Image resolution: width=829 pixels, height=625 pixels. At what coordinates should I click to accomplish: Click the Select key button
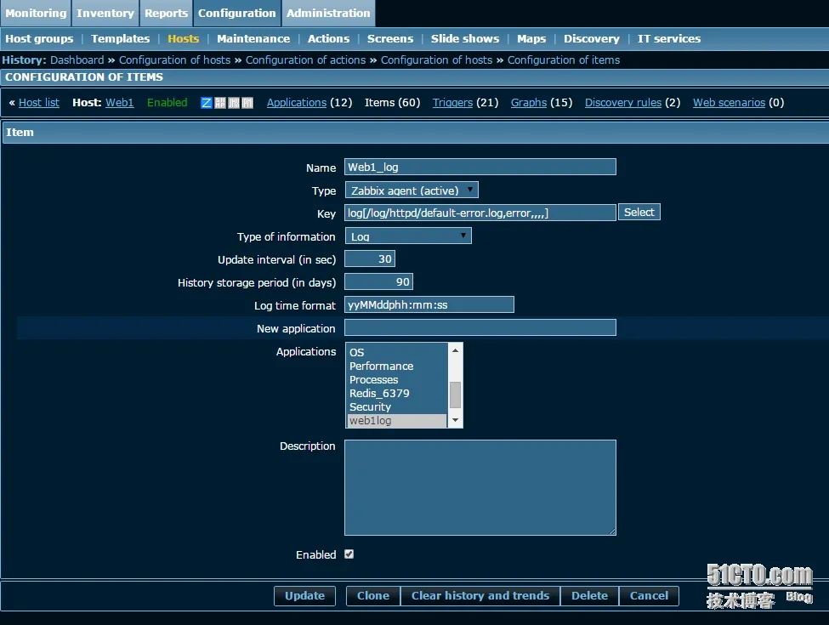coord(639,212)
